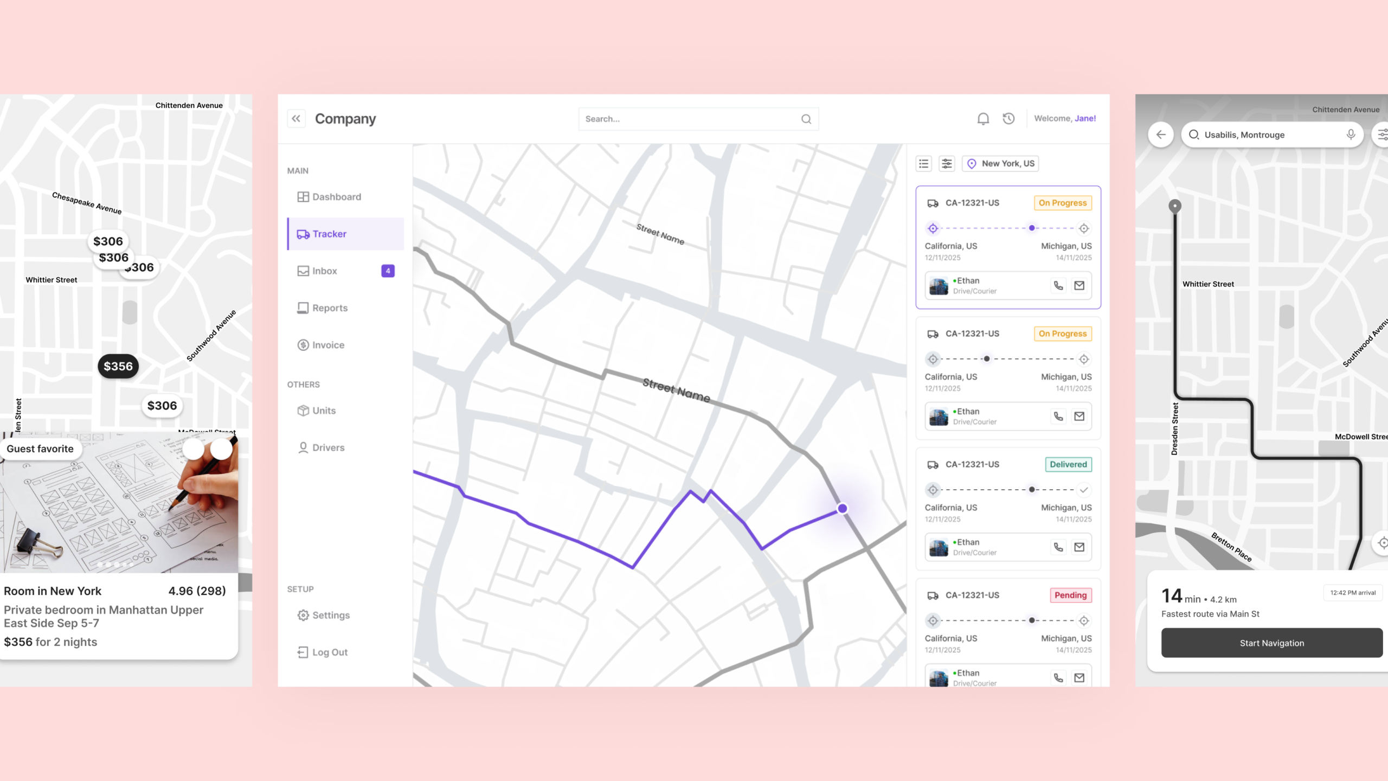Viewport: 1388px width, 781px height.
Task: Click the delivery progress marker on the Delivered shipment
Action: (1031, 490)
